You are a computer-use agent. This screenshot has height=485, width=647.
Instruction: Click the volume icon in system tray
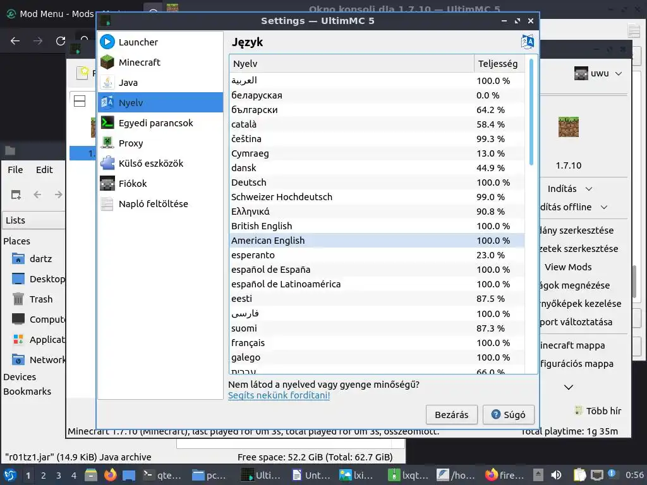click(556, 475)
